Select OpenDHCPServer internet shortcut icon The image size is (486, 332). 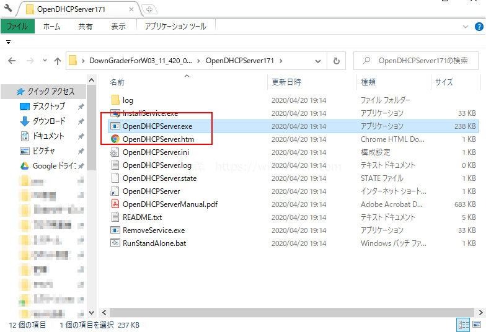[115, 191]
